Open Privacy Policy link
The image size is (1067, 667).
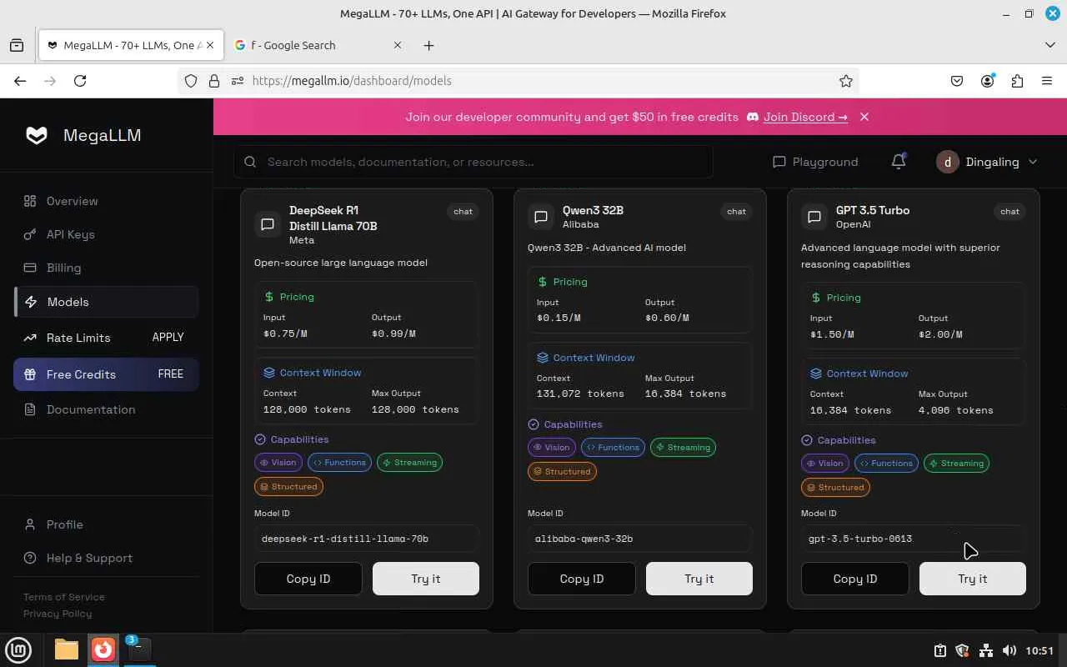coord(58,614)
